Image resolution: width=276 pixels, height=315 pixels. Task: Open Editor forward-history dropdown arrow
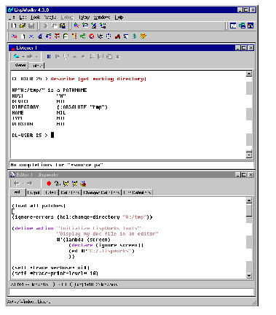point(36,184)
